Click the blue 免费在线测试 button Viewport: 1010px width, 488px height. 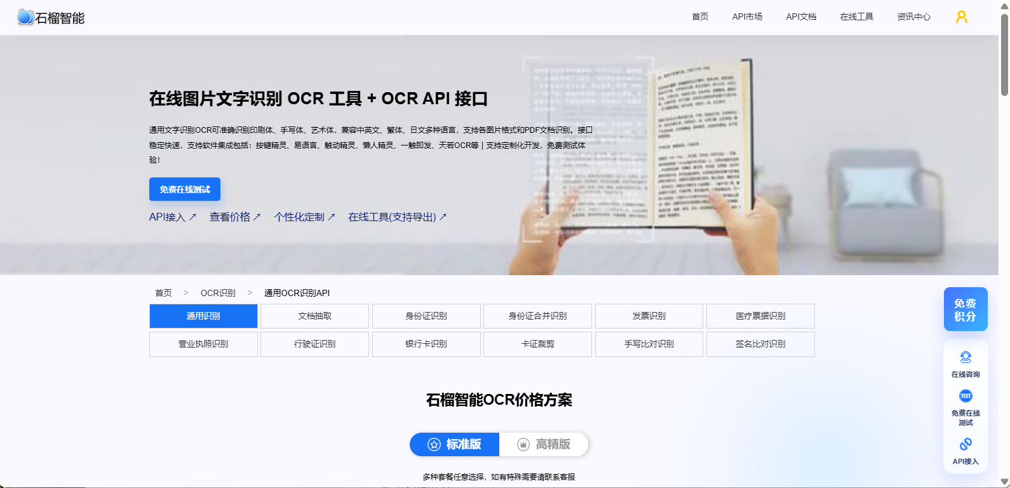click(x=185, y=189)
